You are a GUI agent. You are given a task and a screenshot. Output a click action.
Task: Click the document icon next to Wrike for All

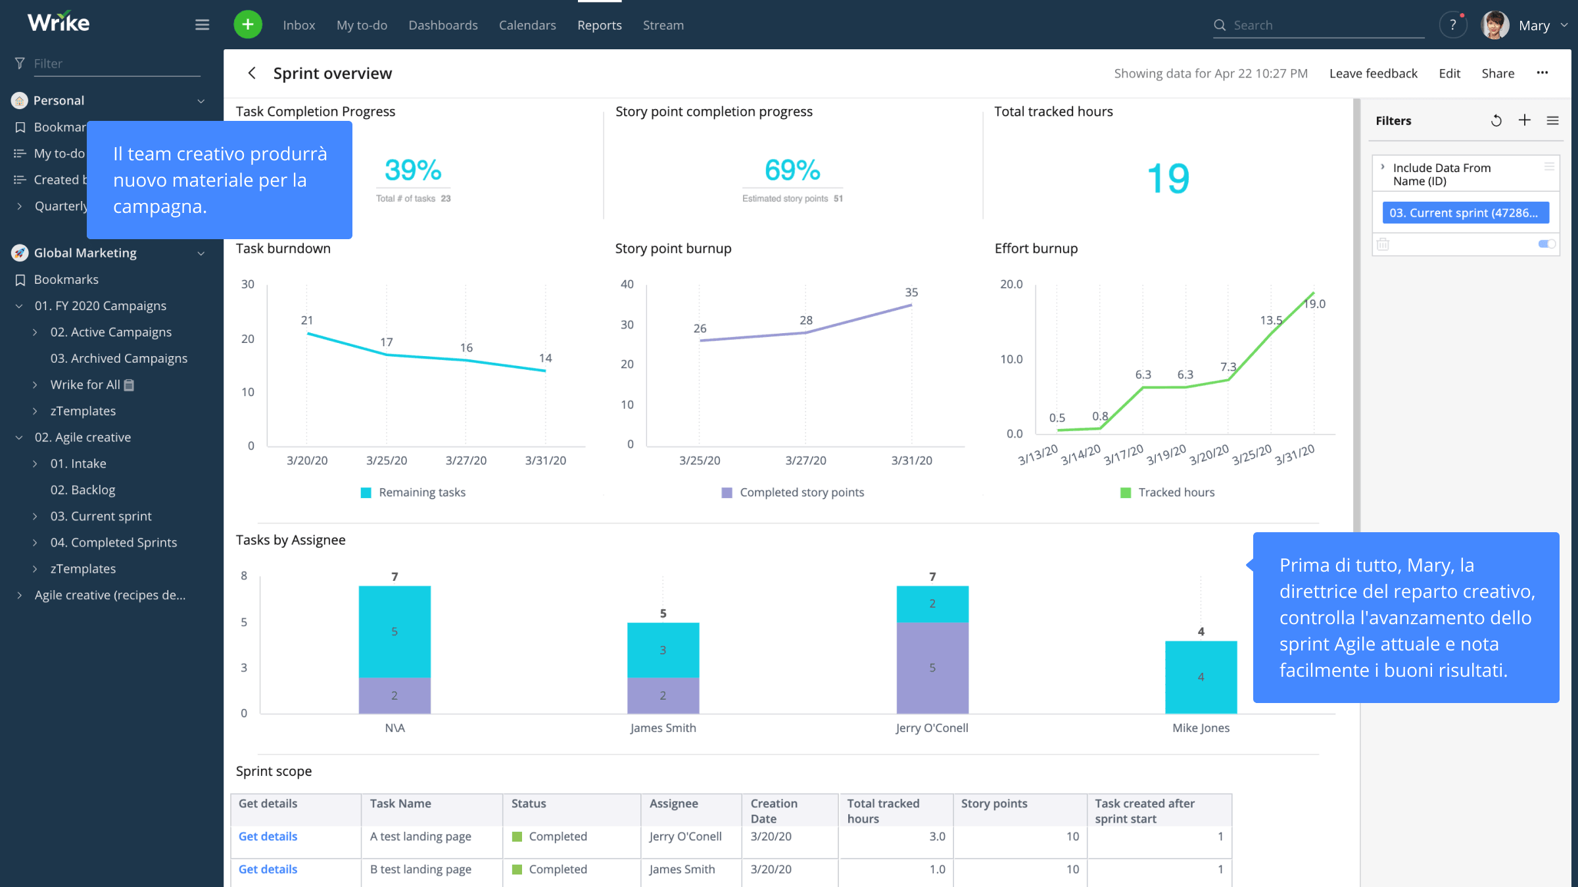129,385
